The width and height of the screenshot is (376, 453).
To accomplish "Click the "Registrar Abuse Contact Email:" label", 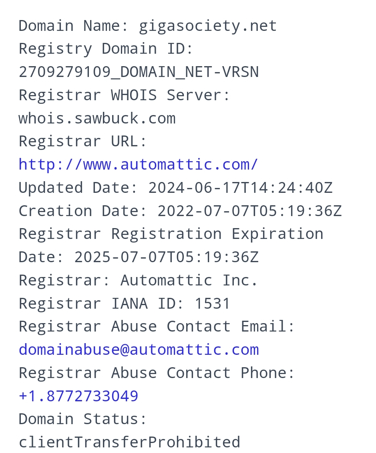I will [x=157, y=326].
